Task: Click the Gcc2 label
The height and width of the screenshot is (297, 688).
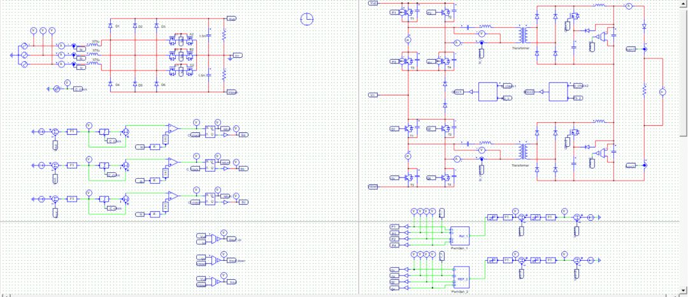Action: pyautogui.click(x=529, y=92)
